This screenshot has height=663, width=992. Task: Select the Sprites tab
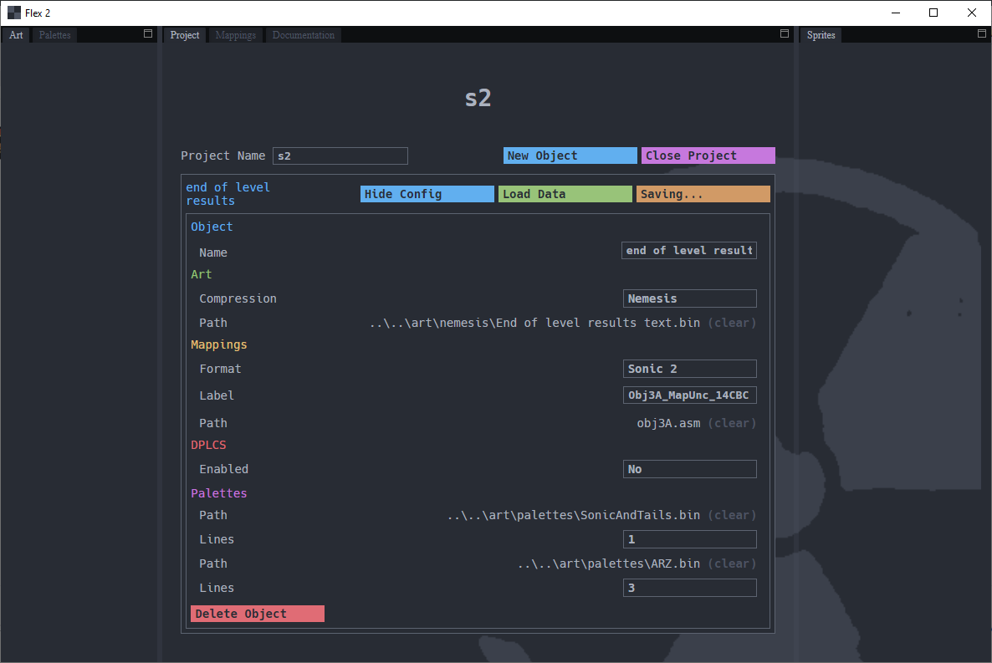point(821,35)
